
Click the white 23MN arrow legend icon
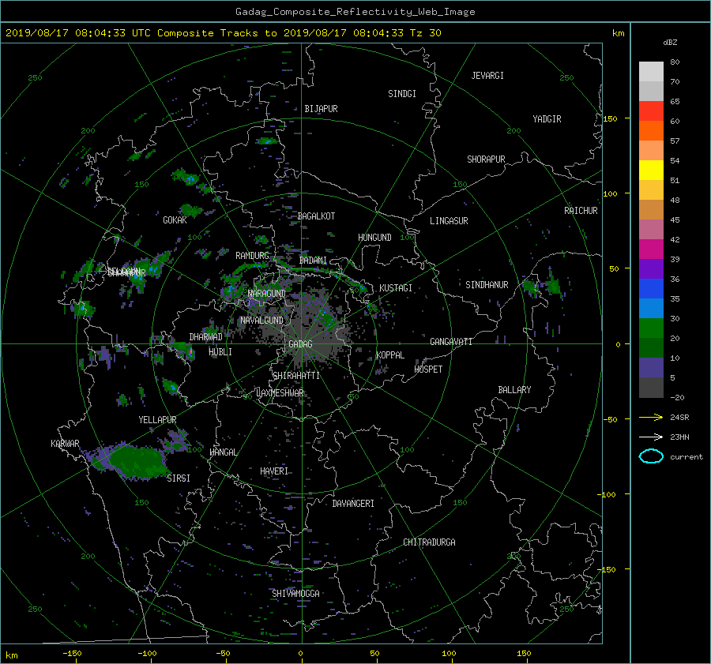pyautogui.click(x=651, y=437)
